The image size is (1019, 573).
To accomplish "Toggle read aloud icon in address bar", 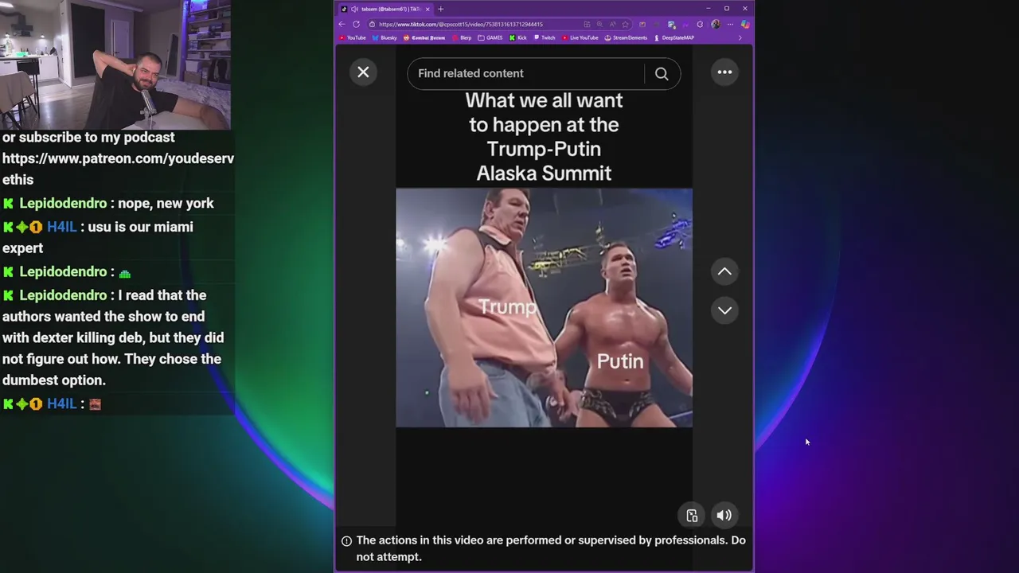I will pos(612,24).
